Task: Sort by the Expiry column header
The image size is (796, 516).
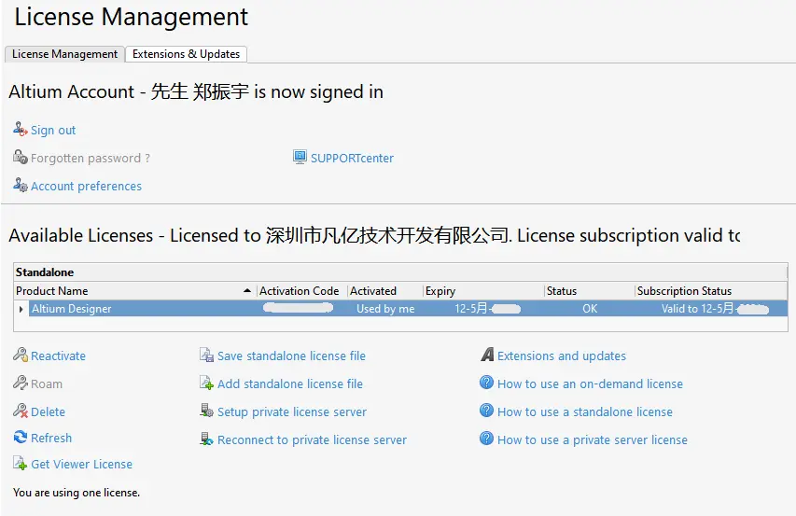Action: 483,291
